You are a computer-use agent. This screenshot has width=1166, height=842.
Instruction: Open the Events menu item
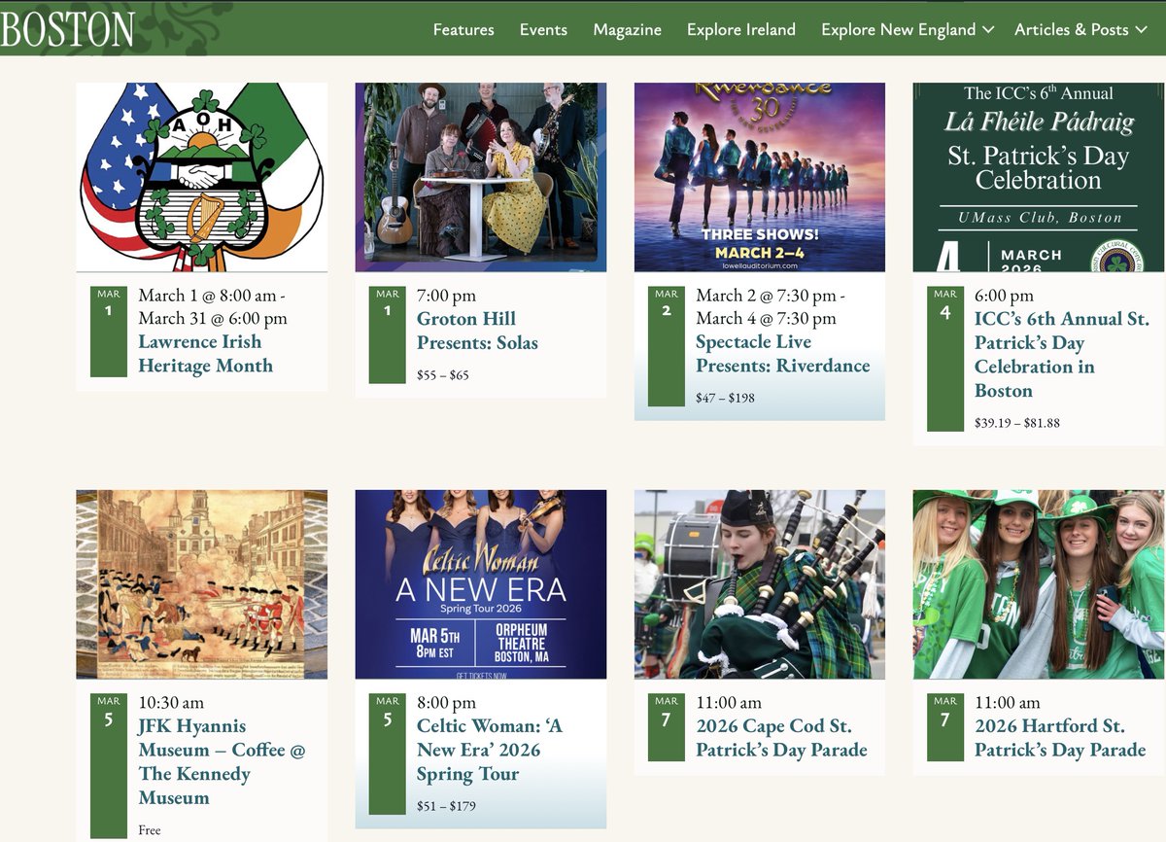point(543,29)
